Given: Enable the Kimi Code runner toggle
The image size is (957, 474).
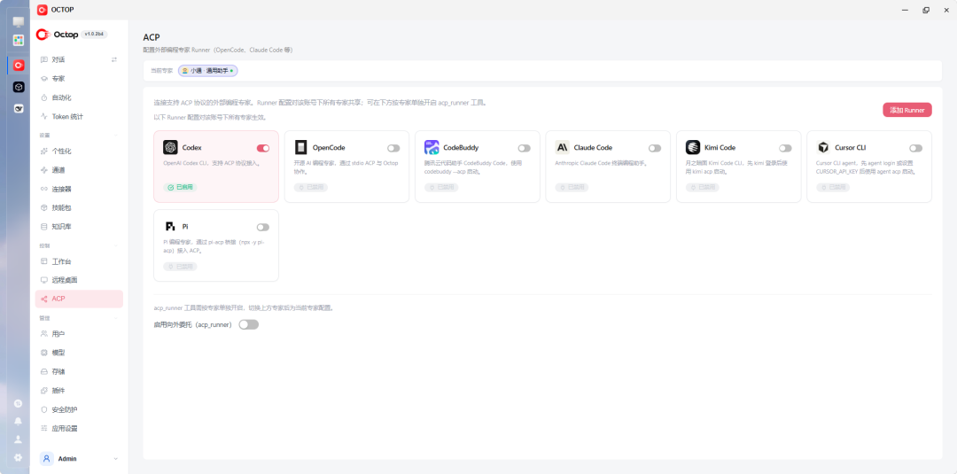Looking at the screenshot, I should pos(785,148).
